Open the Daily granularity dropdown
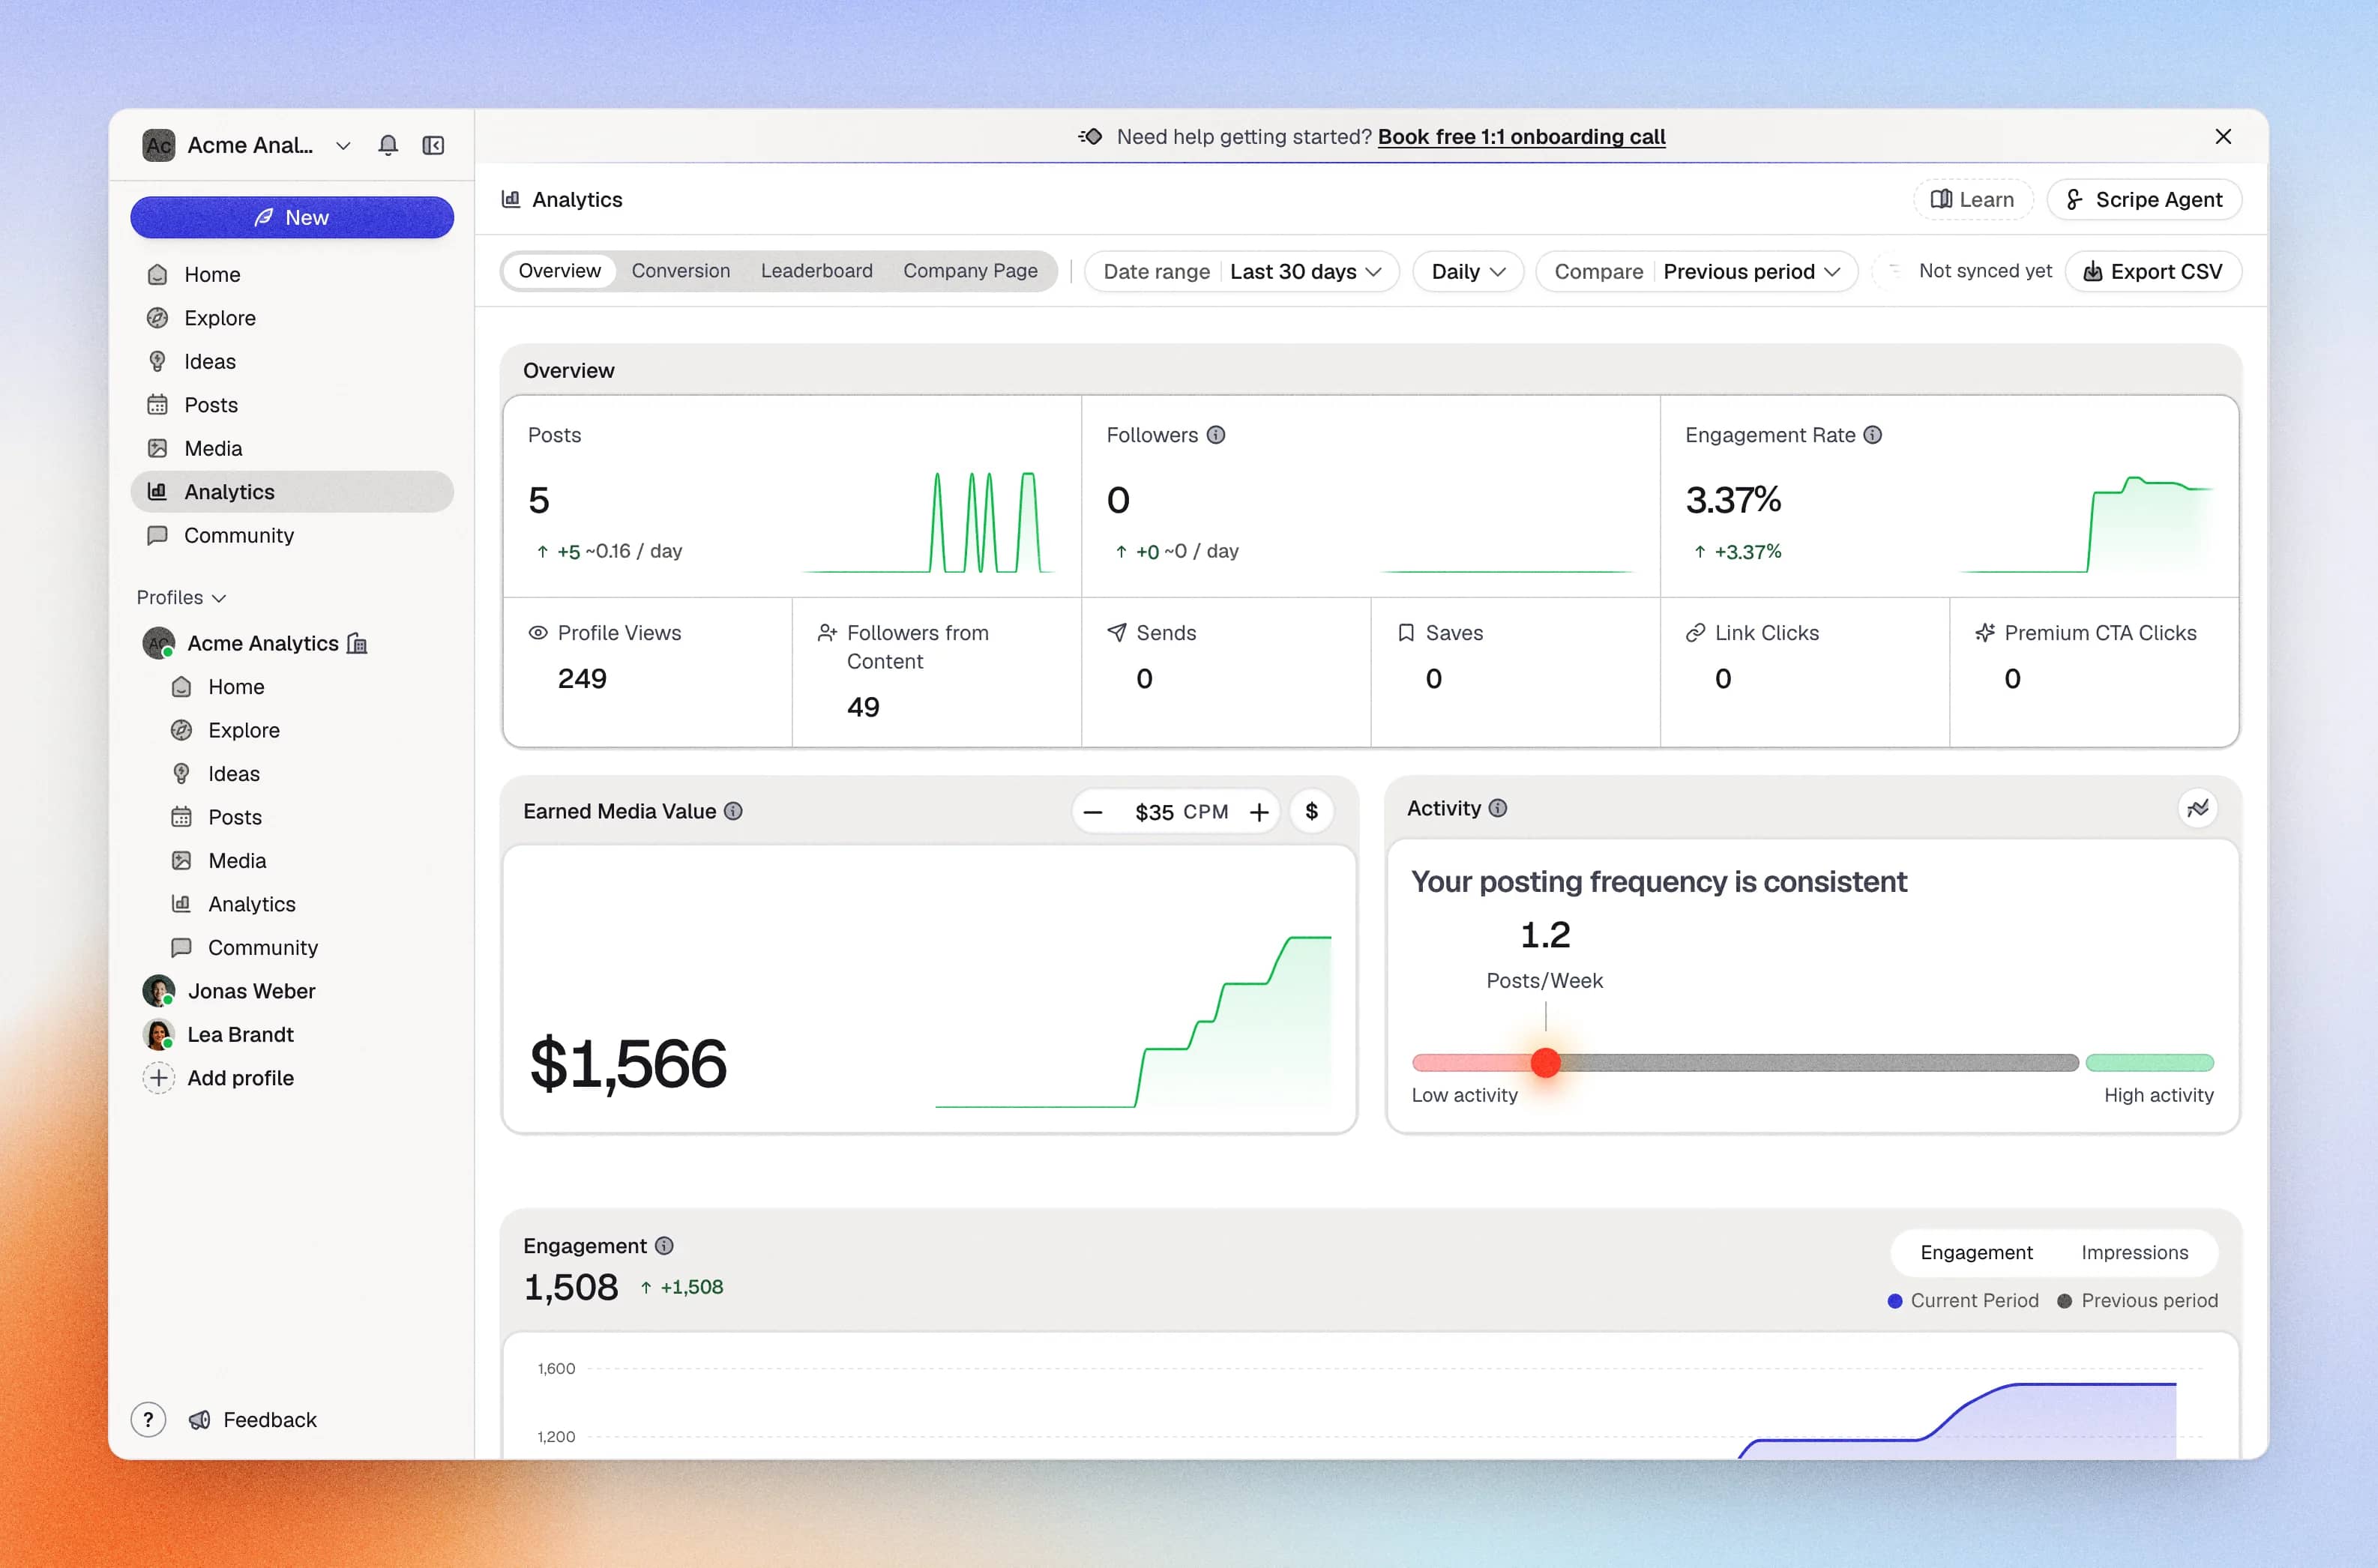 [1468, 271]
